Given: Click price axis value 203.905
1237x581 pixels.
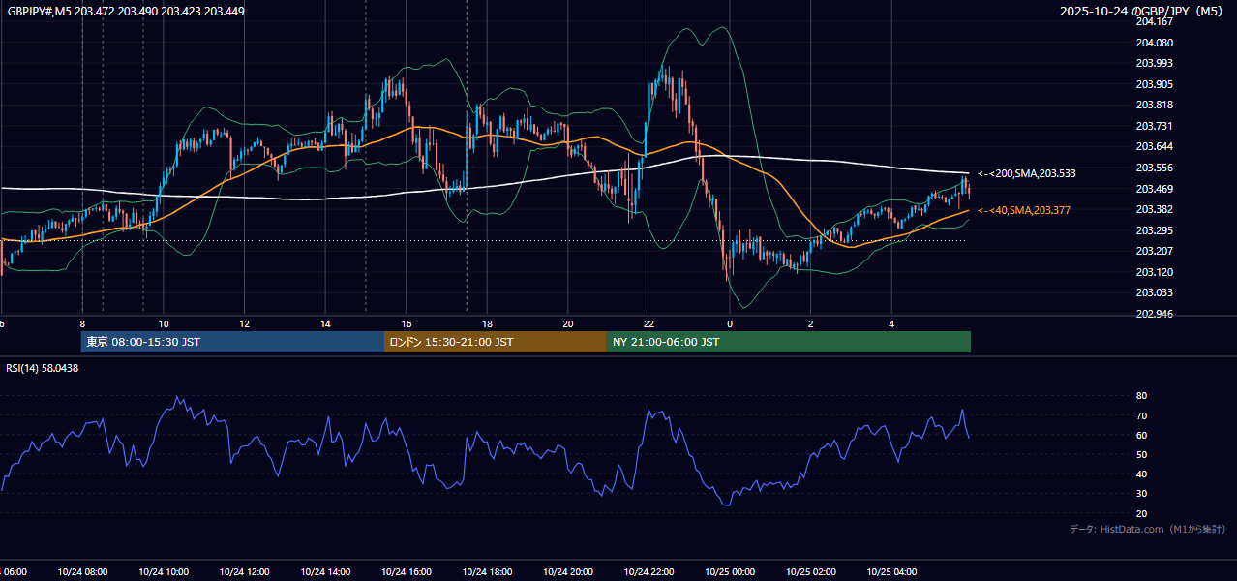Looking at the screenshot, I should pos(1154,84).
